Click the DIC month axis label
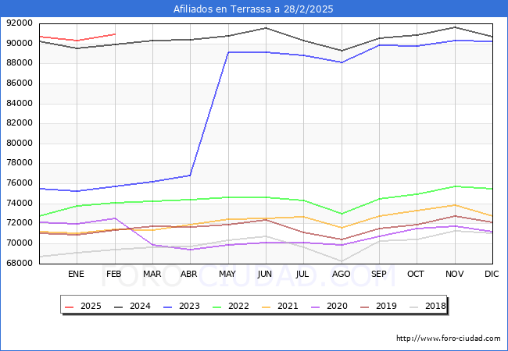 tap(492, 274)
